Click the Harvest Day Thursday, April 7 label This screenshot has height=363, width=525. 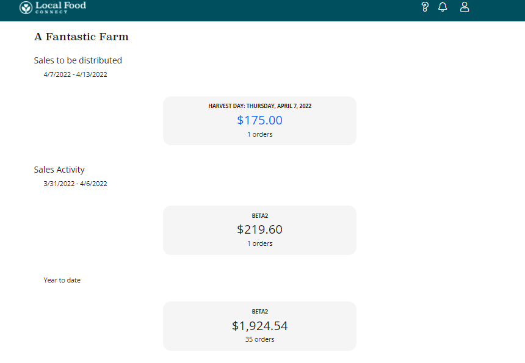click(259, 106)
